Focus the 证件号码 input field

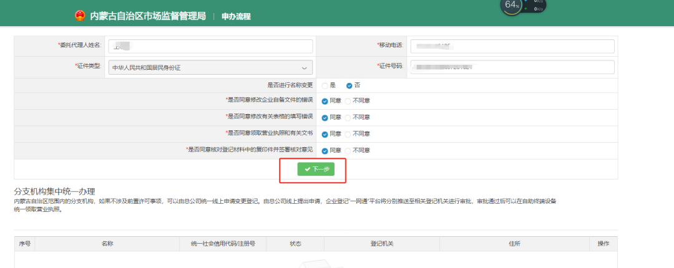tap(512, 67)
